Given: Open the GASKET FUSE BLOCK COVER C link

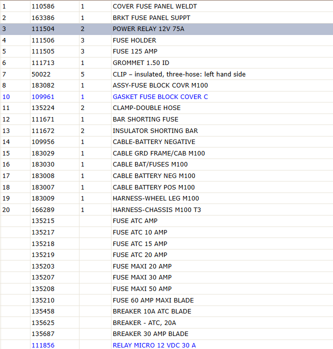Looking at the screenshot, I should coord(160,97).
